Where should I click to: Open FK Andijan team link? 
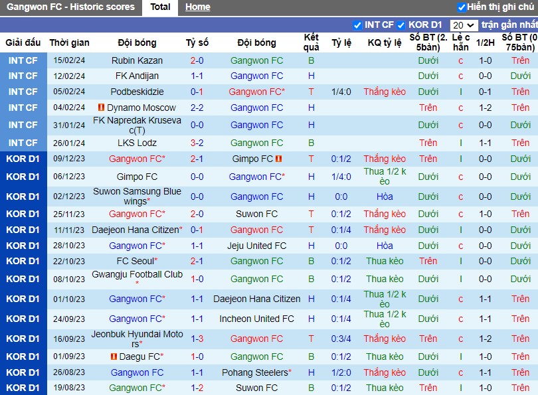(x=137, y=76)
